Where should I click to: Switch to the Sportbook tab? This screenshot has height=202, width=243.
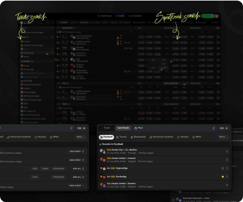point(123,128)
